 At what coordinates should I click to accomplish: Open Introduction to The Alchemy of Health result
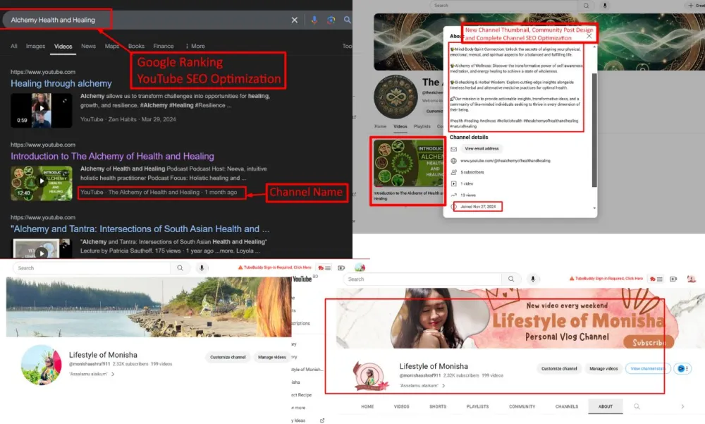pos(112,156)
